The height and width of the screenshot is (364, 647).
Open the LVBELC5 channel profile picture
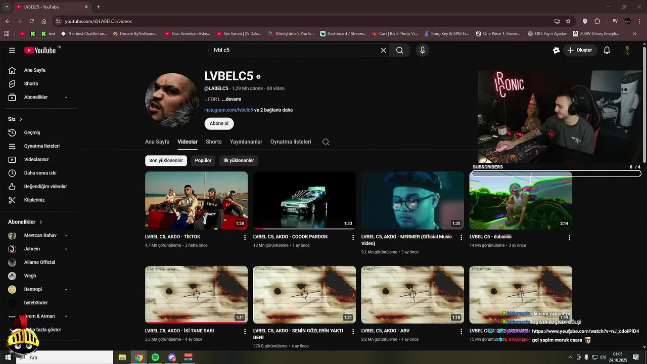172,100
